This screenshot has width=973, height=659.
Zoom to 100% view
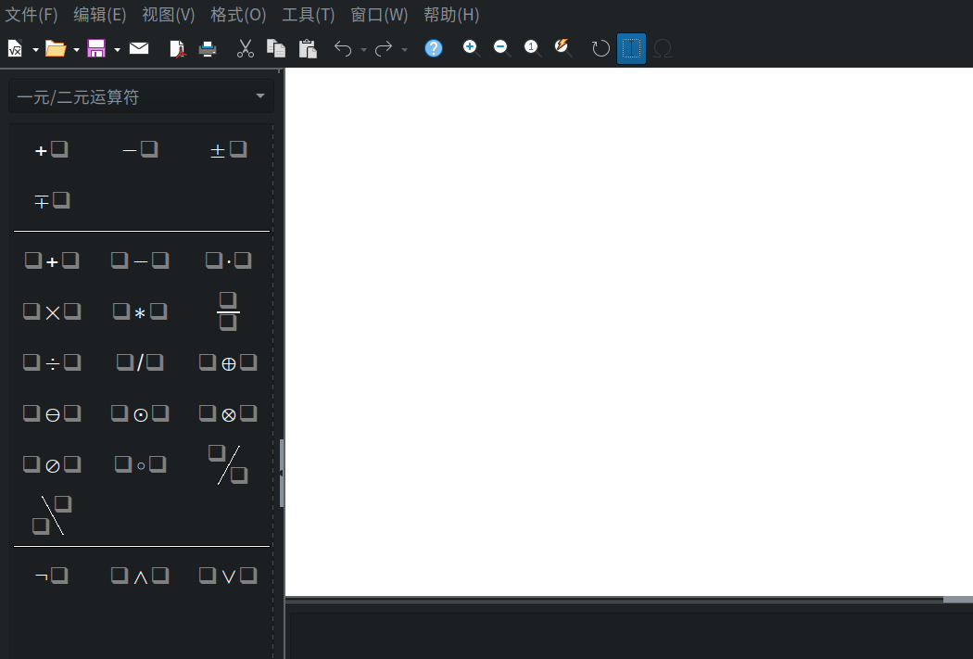click(x=531, y=48)
